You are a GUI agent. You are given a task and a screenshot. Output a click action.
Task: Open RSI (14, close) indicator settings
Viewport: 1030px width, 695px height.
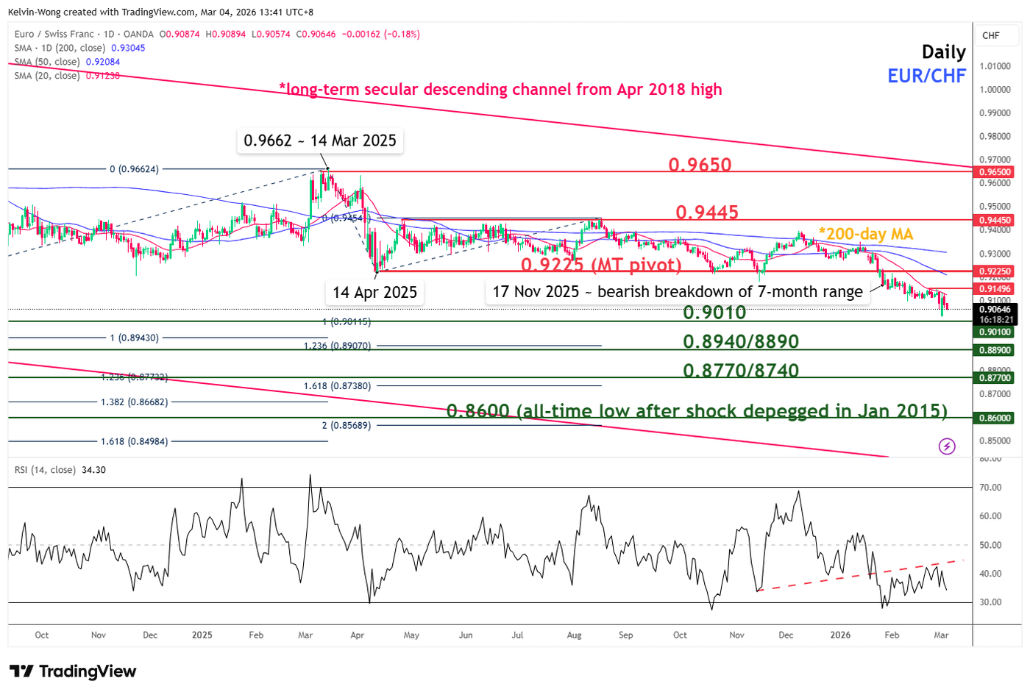[48, 468]
